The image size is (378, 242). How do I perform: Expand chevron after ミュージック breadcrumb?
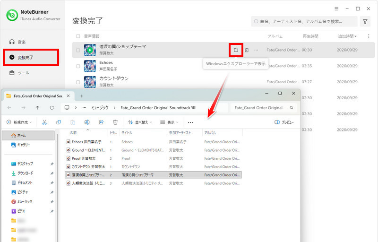[114, 108]
